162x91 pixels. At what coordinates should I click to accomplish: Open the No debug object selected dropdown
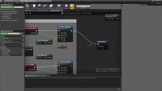click(x=83, y=6)
